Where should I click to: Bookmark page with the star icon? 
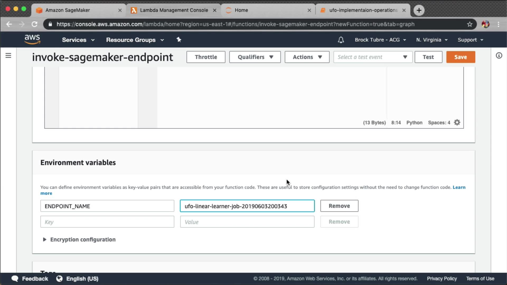[x=470, y=24]
